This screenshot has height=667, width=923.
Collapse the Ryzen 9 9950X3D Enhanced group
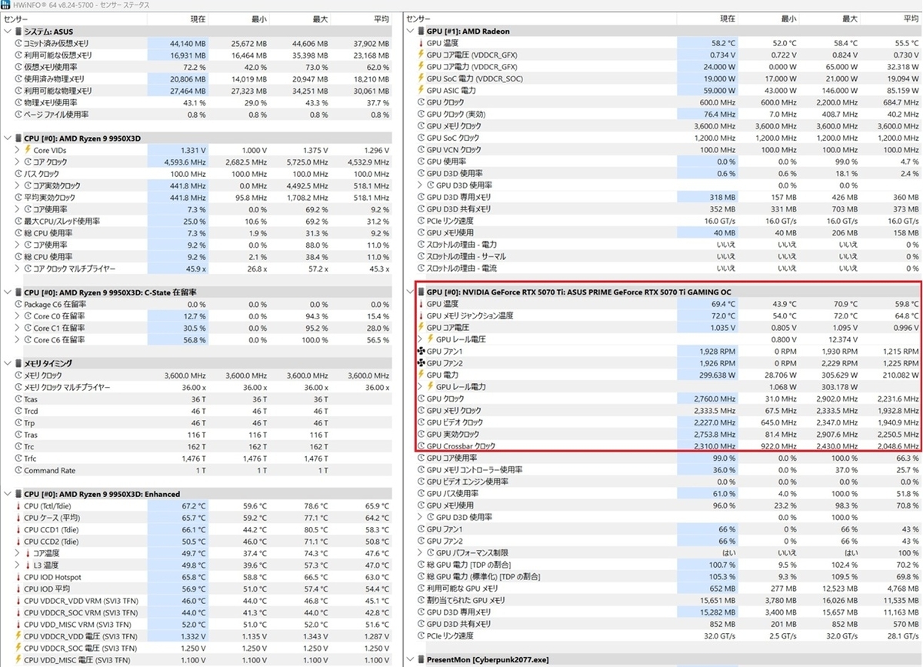pos(8,494)
